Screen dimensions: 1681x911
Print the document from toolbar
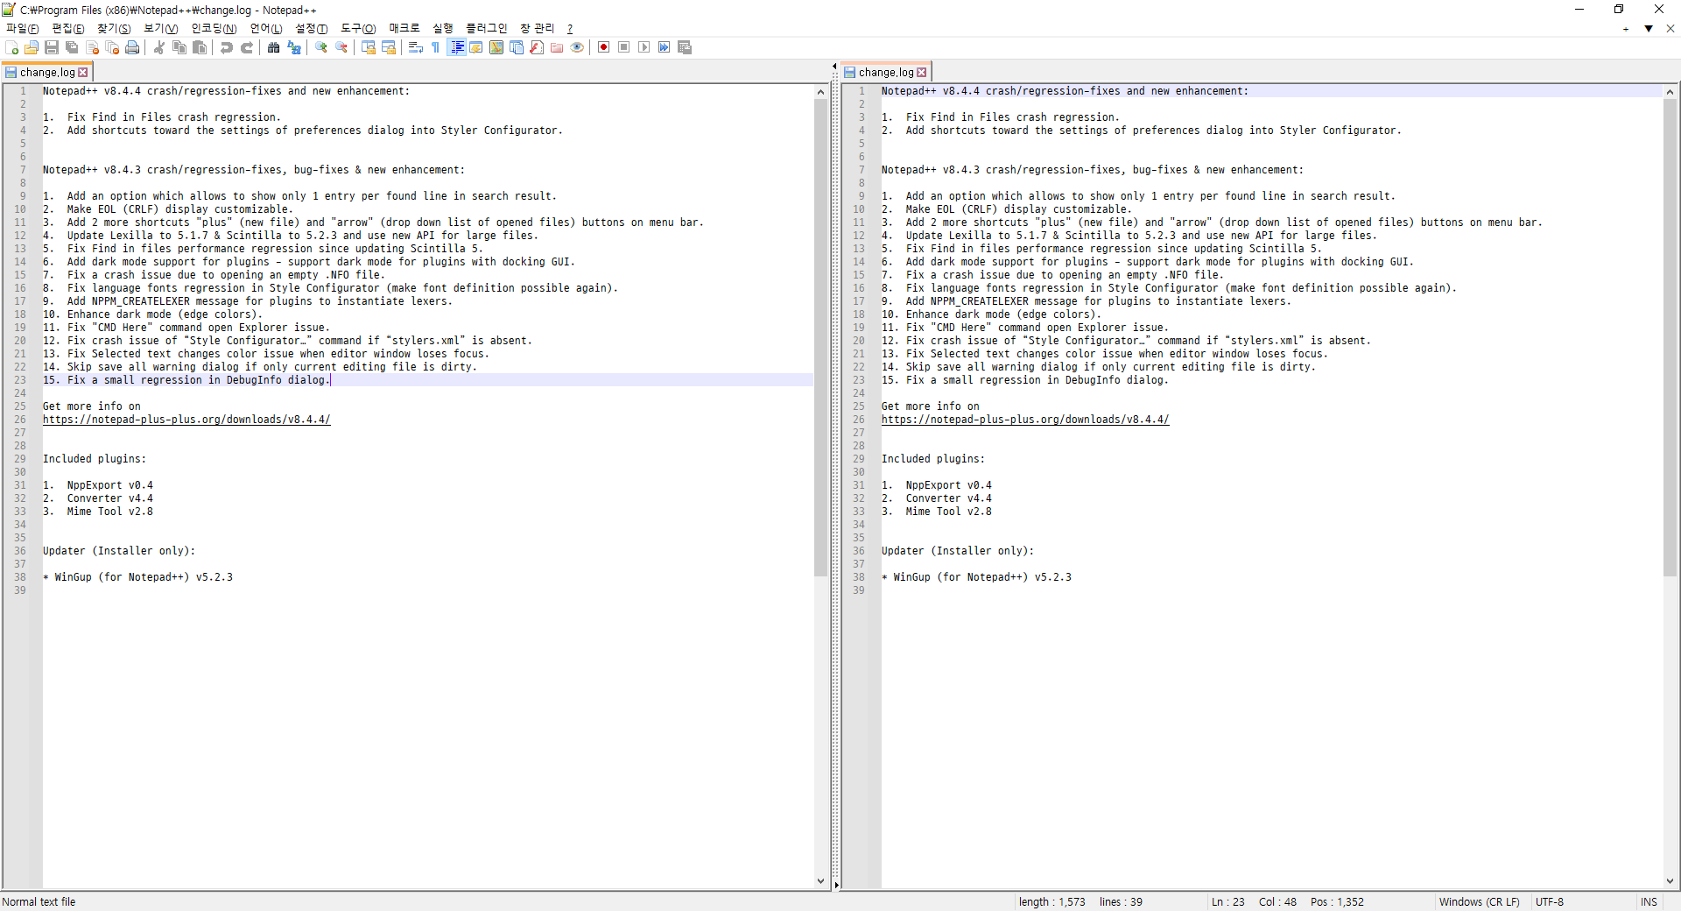coord(132,47)
